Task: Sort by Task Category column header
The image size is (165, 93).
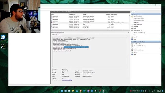Action: [x=114, y=14]
